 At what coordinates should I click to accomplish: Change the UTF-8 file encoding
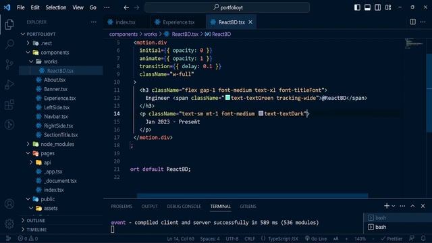[232, 238]
